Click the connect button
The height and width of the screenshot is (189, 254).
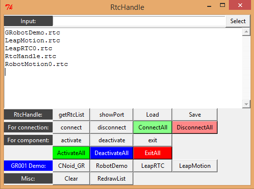click(x=71, y=127)
